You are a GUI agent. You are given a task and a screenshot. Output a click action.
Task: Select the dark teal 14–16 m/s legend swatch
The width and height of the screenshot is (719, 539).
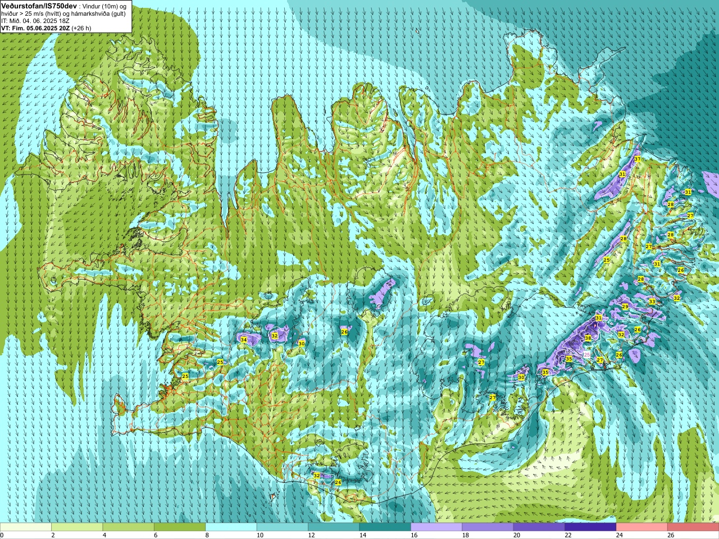[x=385, y=527]
